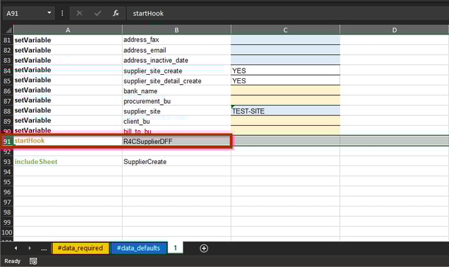449x267 pixels.
Task: Select row 81 header
Action: 7,40
